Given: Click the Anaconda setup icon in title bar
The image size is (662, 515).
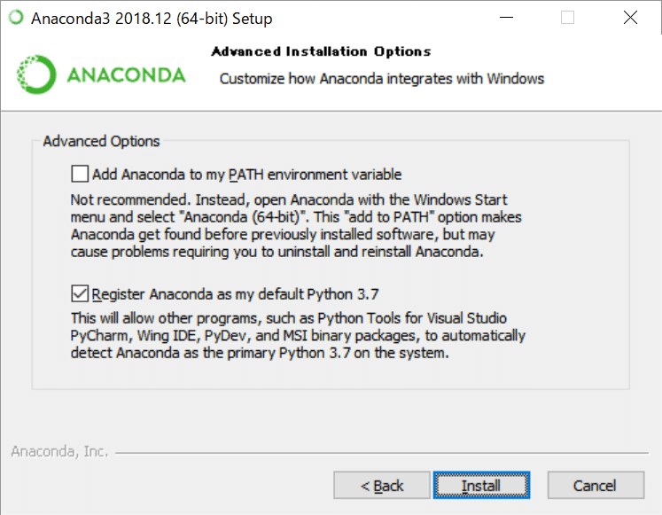Looking at the screenshot, I should pyautogui.click(x=16, y=18).
